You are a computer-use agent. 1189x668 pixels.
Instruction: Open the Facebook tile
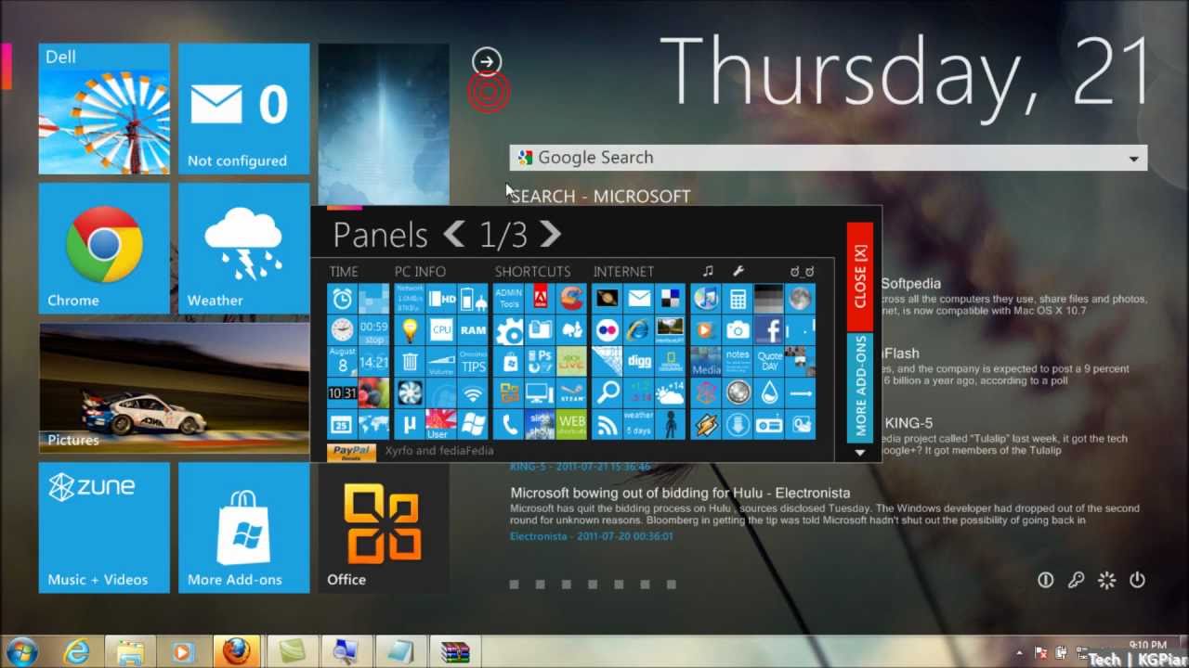(769, 329)
